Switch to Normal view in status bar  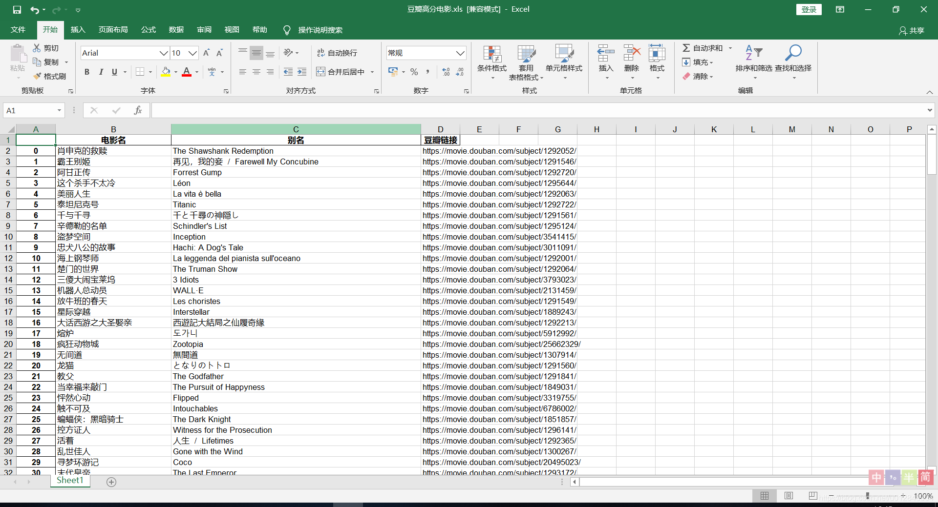point(765,496)
